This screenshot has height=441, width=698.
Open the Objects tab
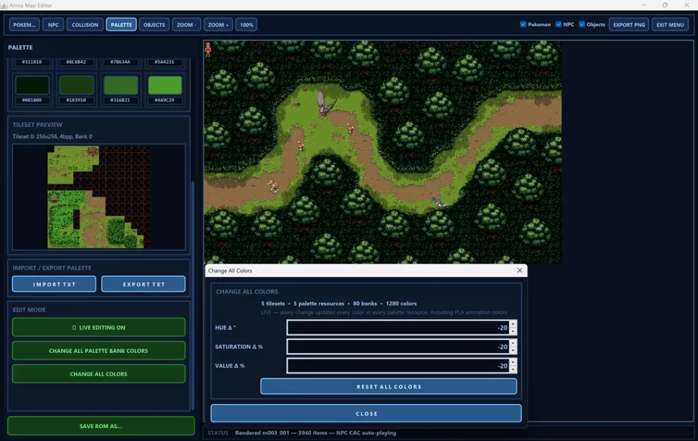(154, 25)
